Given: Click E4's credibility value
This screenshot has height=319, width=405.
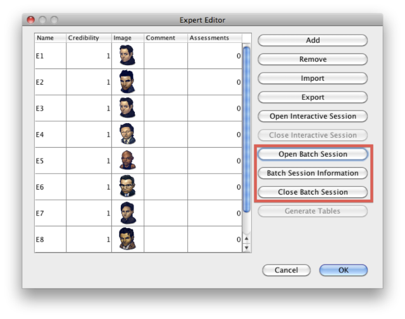Looking at the screenshot, I should coord(89,135).
